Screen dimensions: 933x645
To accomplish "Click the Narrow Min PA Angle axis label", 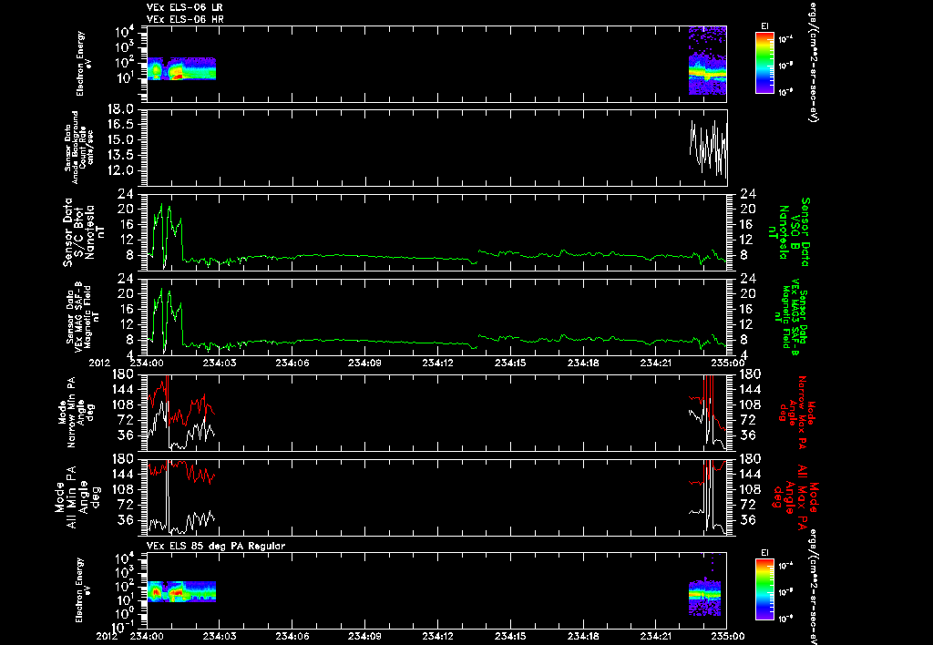I will 77,411.
